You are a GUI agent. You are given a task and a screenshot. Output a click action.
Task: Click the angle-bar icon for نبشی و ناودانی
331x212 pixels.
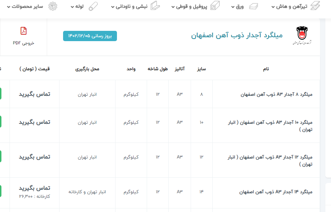point(155,6)
